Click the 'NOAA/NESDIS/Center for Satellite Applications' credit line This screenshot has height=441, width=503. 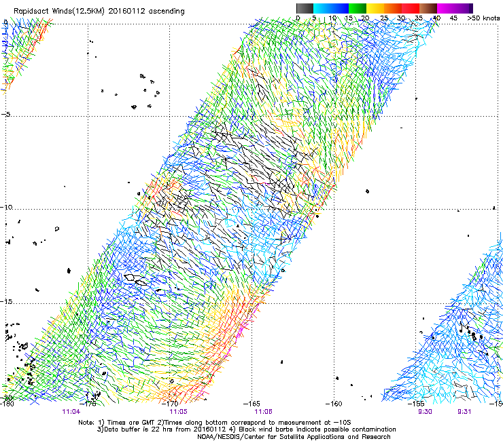click(x=294, y=437)
